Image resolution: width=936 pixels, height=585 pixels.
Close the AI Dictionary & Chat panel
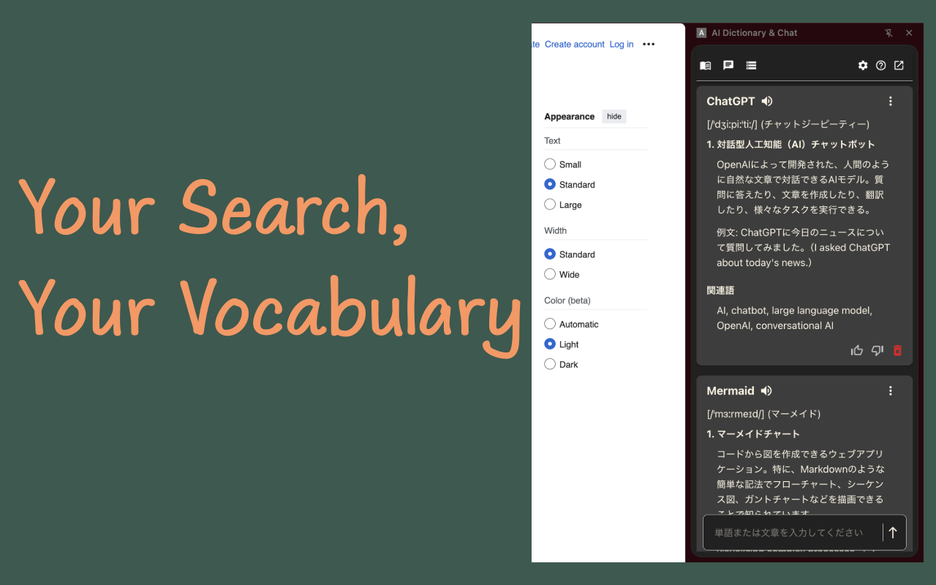(909, 33)
